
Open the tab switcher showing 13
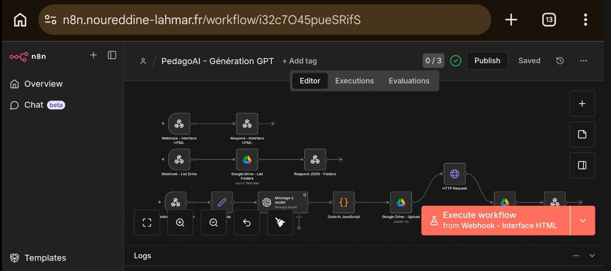click(549, 19)
